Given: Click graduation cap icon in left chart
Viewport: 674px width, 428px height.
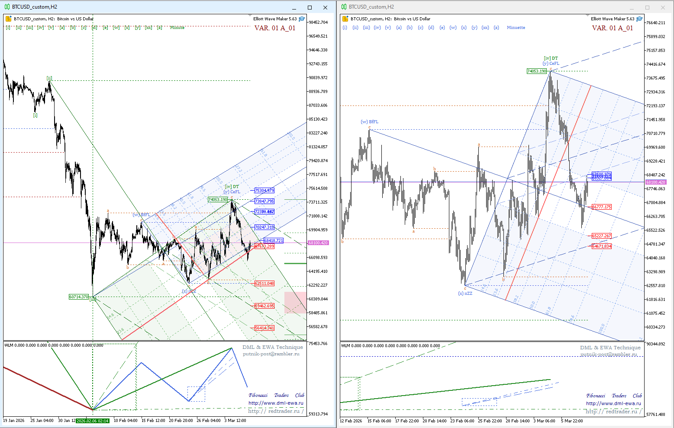Looking at the screenshot, I should (302, 19).
